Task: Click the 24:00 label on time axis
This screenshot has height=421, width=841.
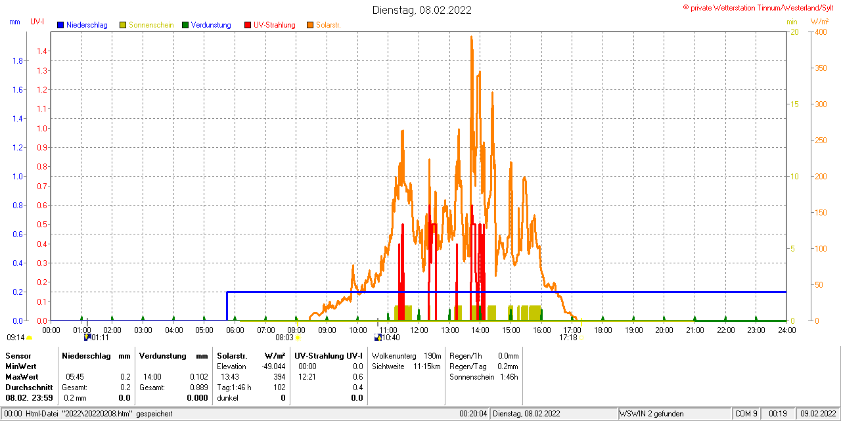Action: (786, 330)
